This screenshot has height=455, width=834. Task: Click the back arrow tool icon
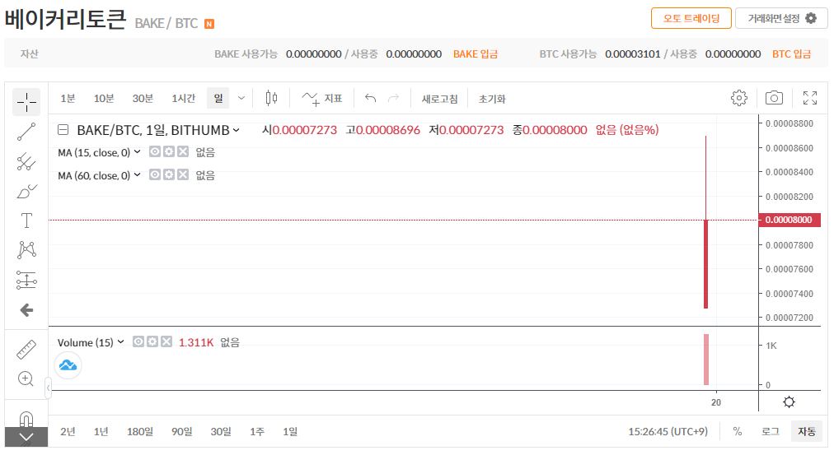26,310
